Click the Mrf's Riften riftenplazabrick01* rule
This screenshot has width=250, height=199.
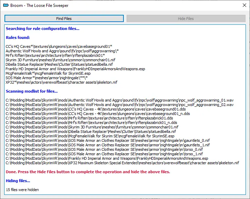pos(55,55)
